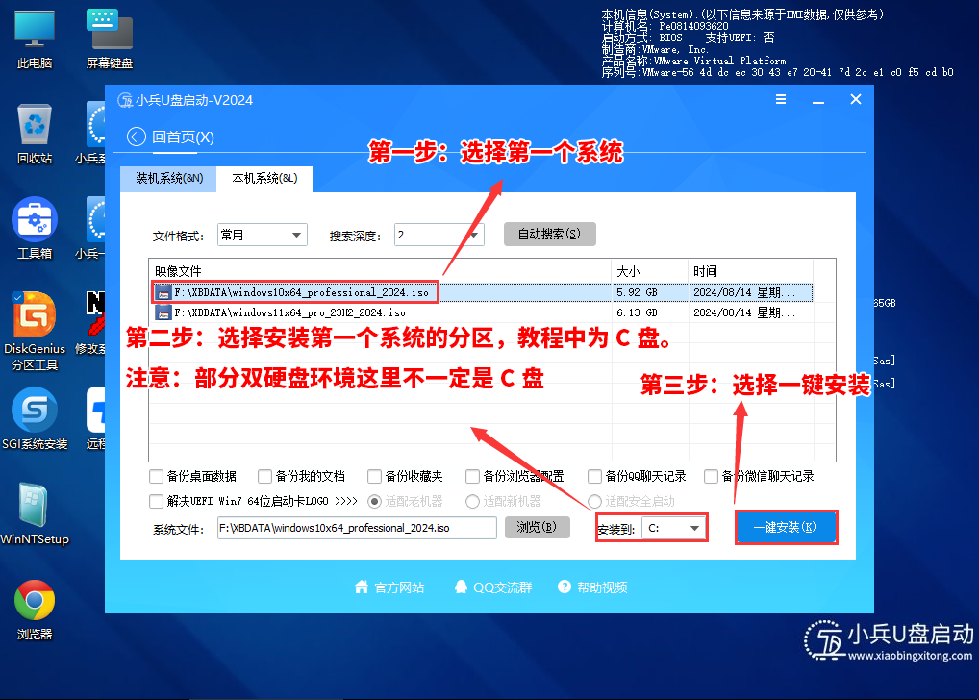Enable 备份微信聊天记录 checkbox

click(x=711, y=477)
